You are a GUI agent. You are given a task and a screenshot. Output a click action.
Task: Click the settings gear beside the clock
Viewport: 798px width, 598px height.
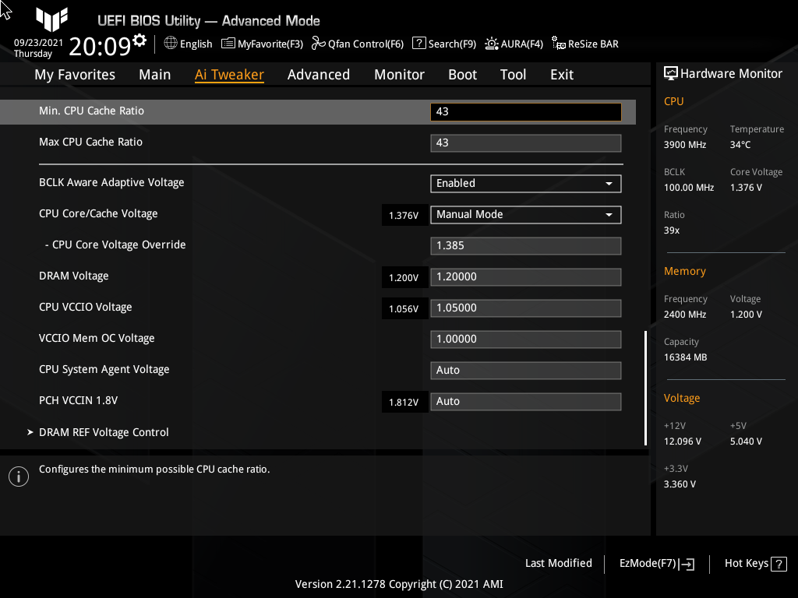139,40
